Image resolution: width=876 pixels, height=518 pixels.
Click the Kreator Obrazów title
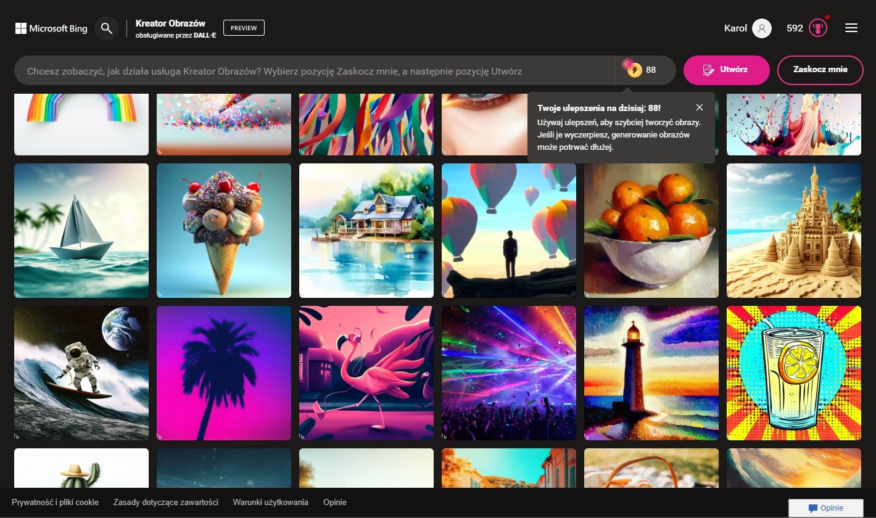(x=170, y=23)
